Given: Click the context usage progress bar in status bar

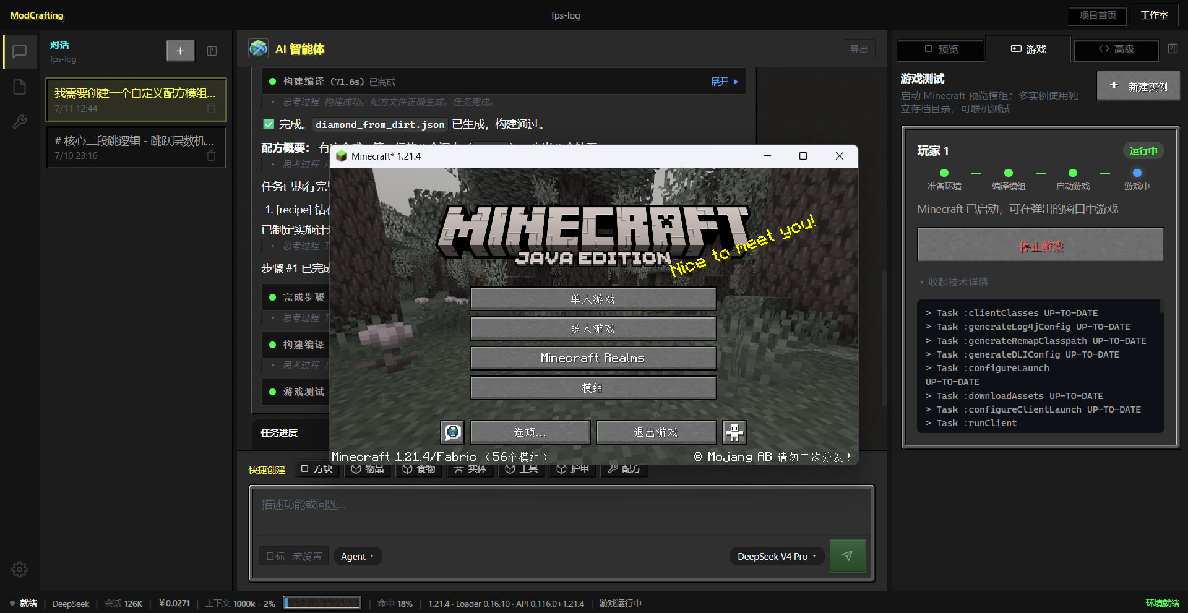Looking at the screenshot, I should [322, 602].
